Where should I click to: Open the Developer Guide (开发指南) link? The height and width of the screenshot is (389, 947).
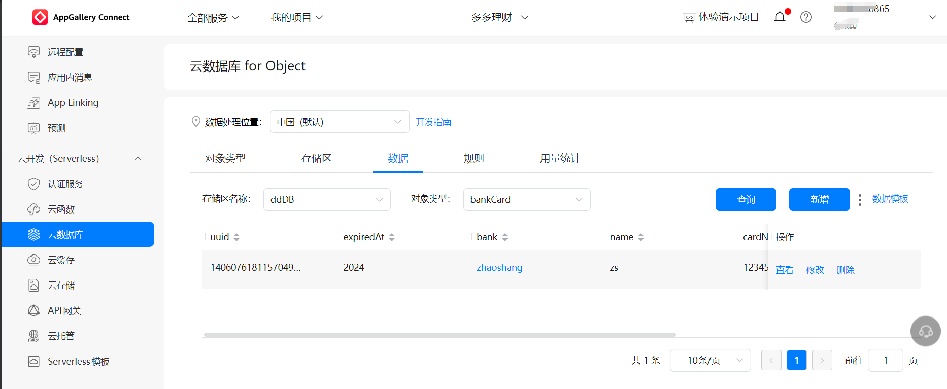(x=433, y=122)
